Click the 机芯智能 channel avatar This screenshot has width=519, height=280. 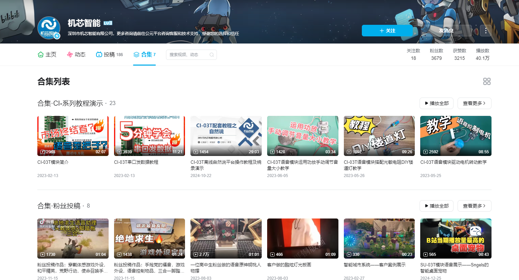pos(49,28)
